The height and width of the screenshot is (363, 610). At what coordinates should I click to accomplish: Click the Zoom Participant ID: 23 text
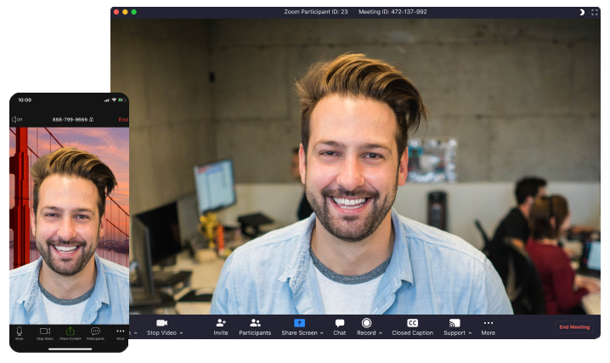click(x=316, y=12)
